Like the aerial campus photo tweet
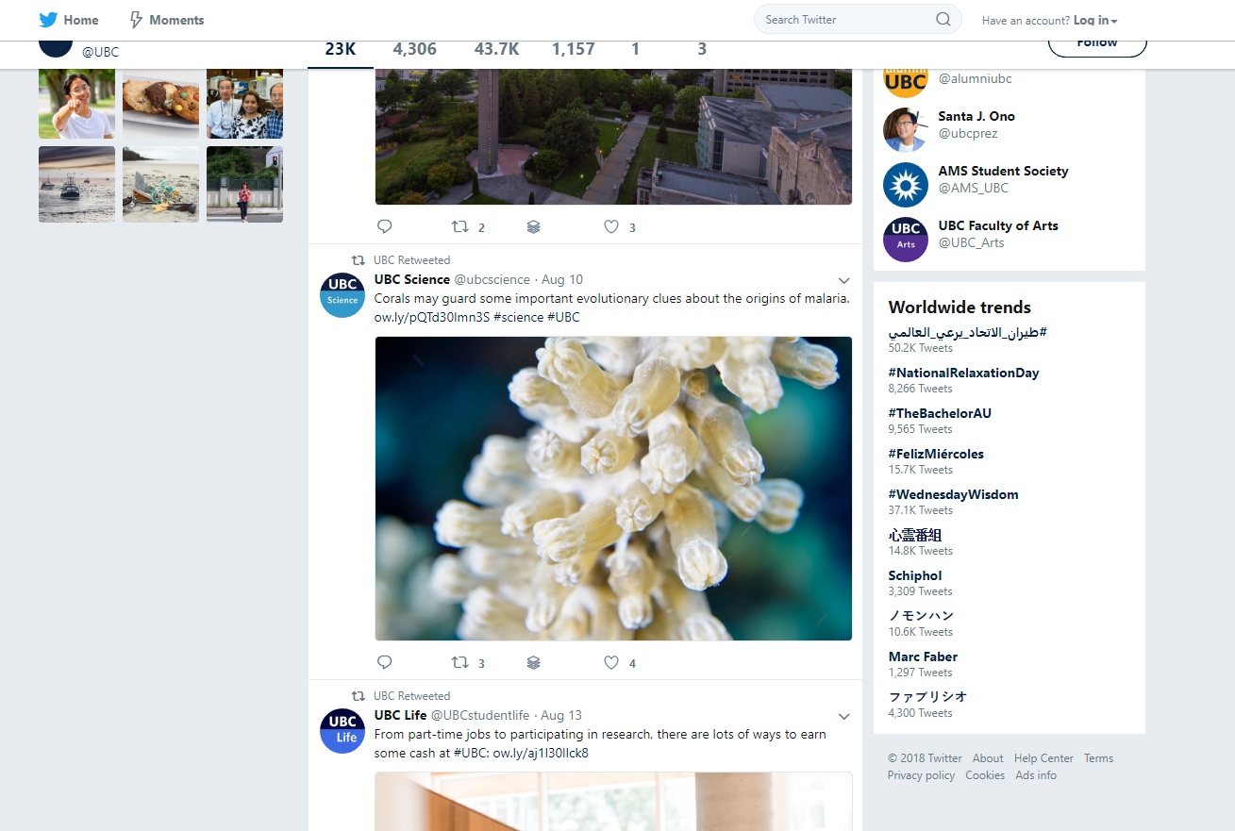Screen dimensions: 1235x831 (611, 226)
